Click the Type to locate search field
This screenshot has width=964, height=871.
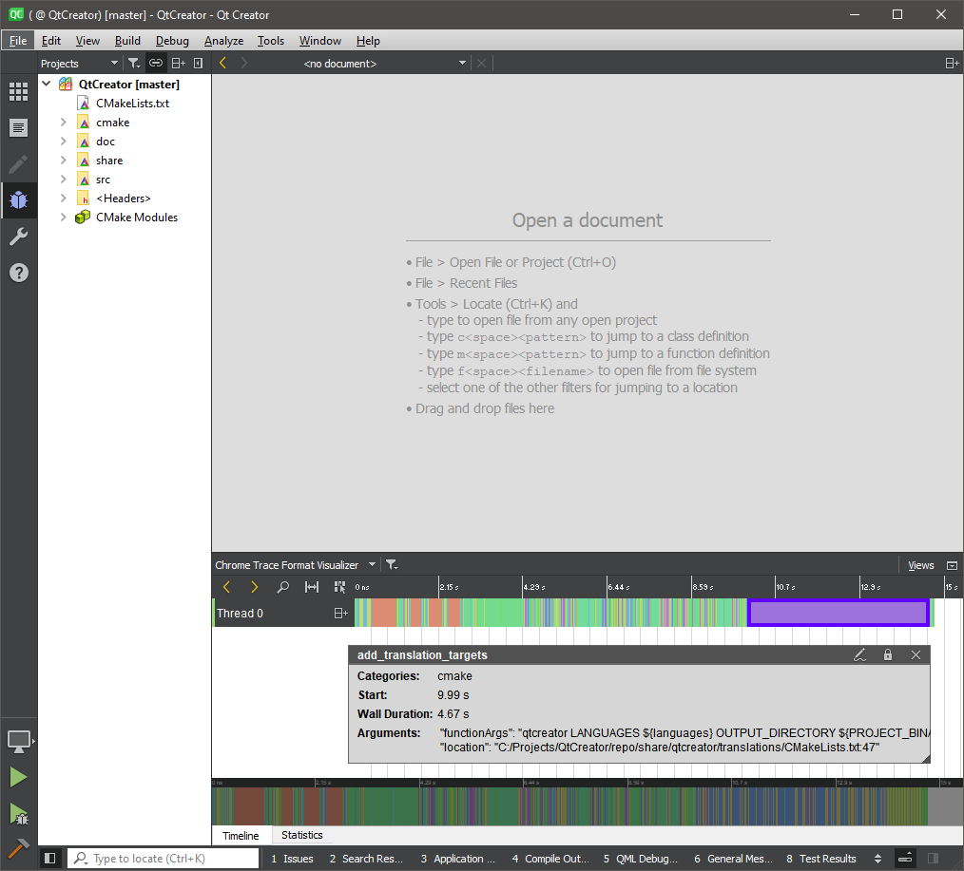[171, 859]
